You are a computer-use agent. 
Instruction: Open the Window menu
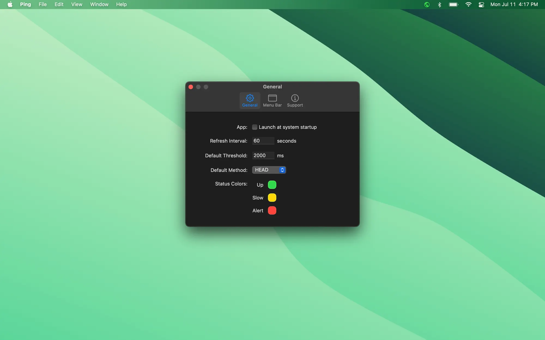99,5
